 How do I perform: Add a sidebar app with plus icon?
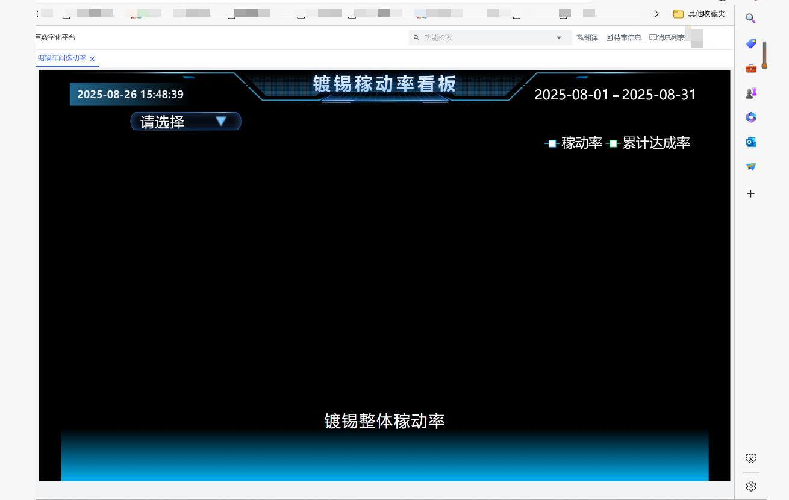click(x=750, y=194)
